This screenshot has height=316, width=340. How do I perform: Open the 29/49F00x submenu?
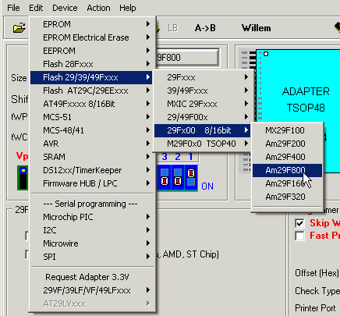tap(202, 117)
